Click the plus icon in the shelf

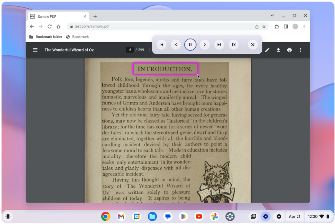click(279, 217)
